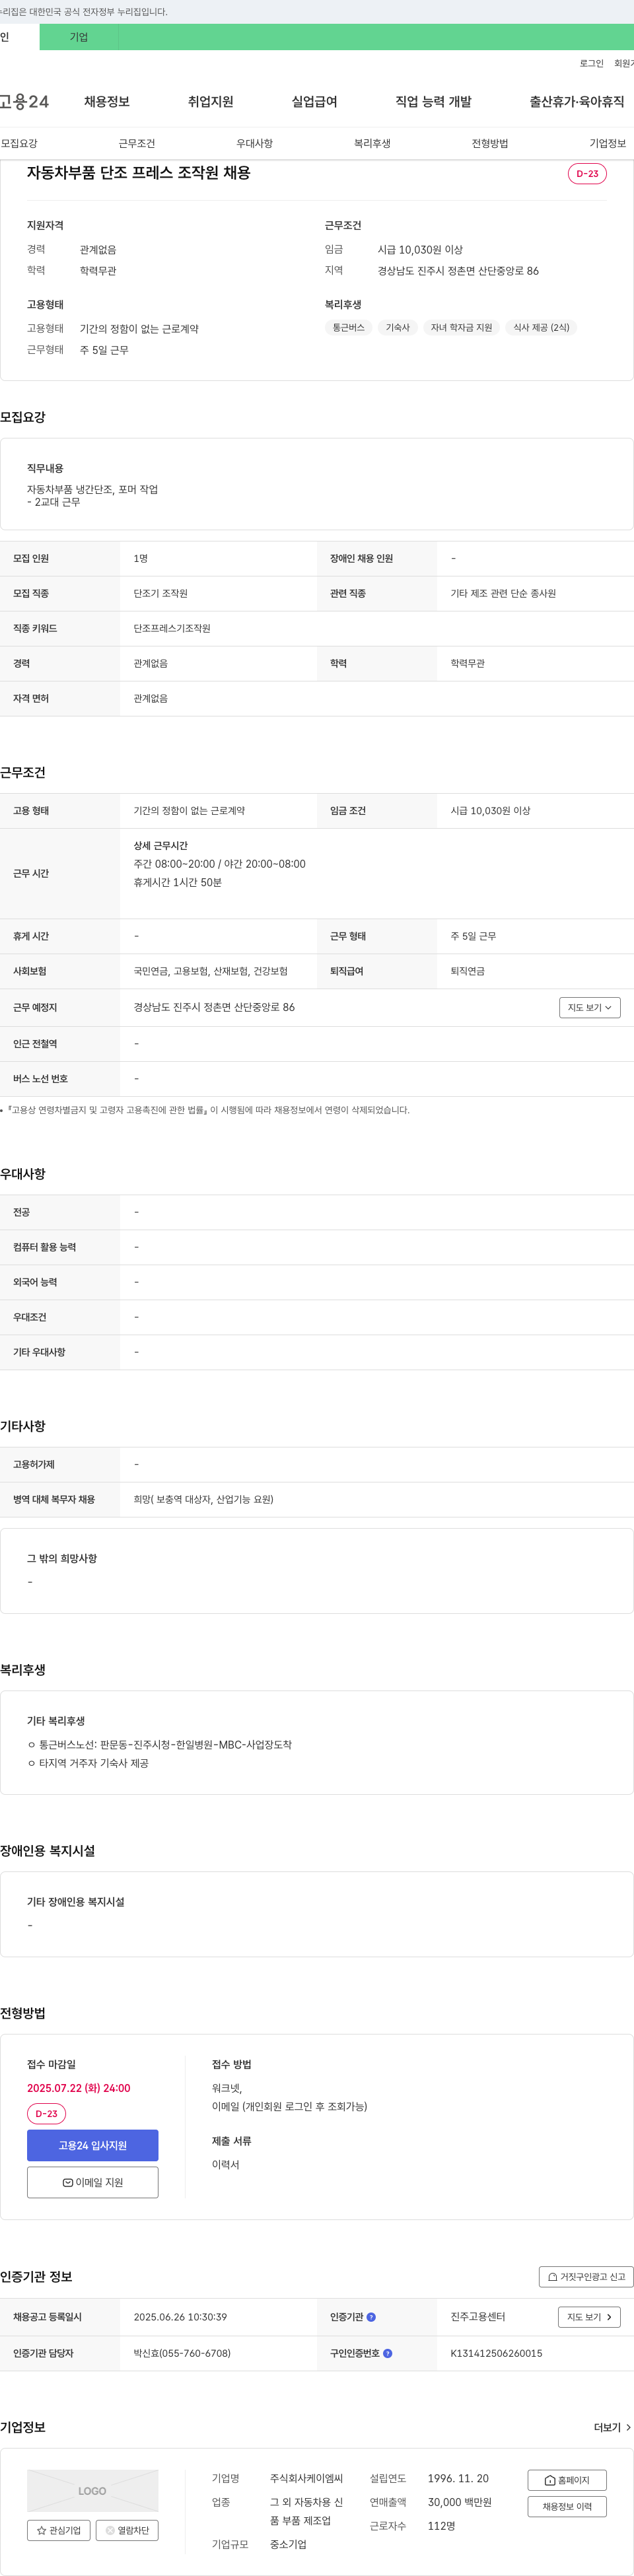Image resolution: width=634 pixels, height=2576 pixels.
Task: Click the 기숙사 welfare tag
Action: click(x=398, y=327)
